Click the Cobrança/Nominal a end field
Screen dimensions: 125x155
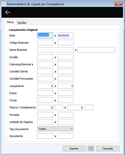coord(66,64)
